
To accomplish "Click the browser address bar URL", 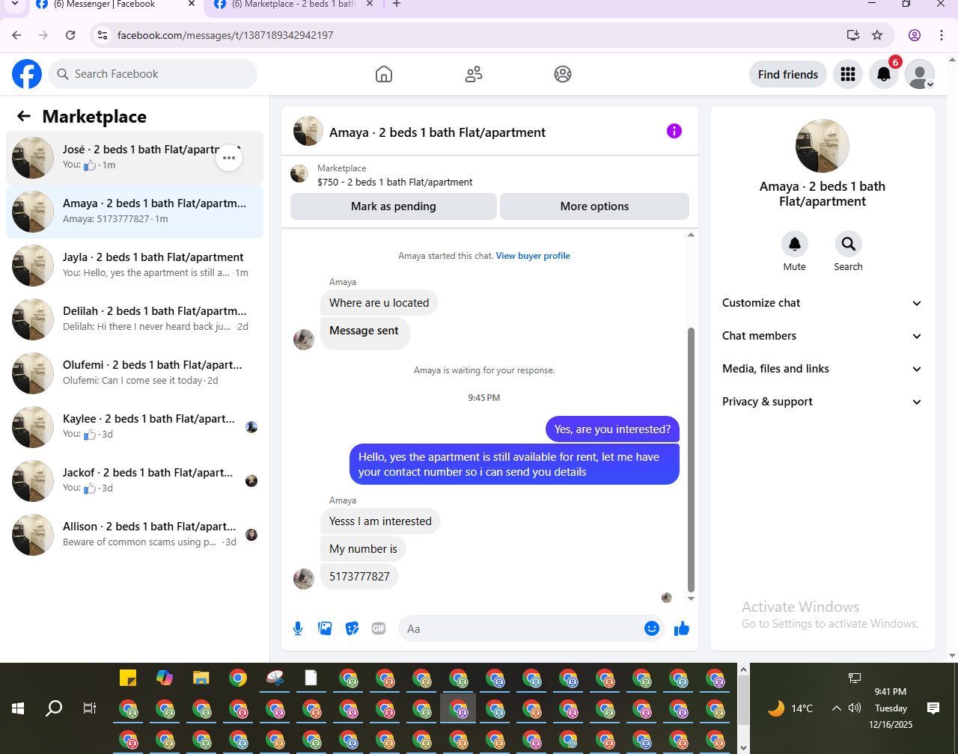I will [225, 35].
